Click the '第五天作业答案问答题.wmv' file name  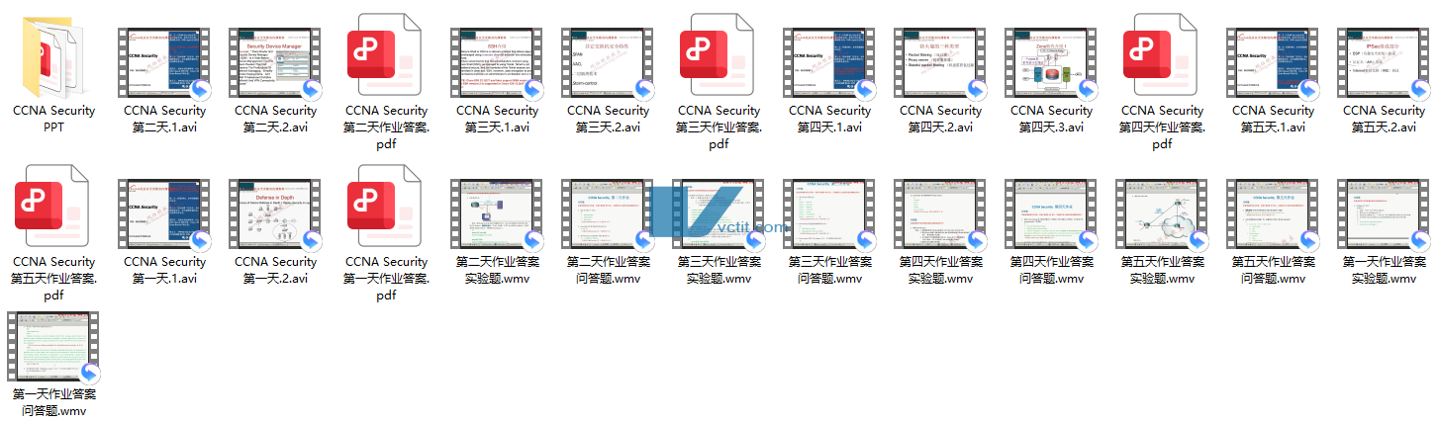[1274, 270]
